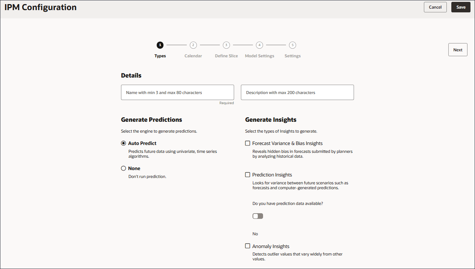The image size is (475, 269).
Task: Click the Calendar step label
Action: coord(193,55)
